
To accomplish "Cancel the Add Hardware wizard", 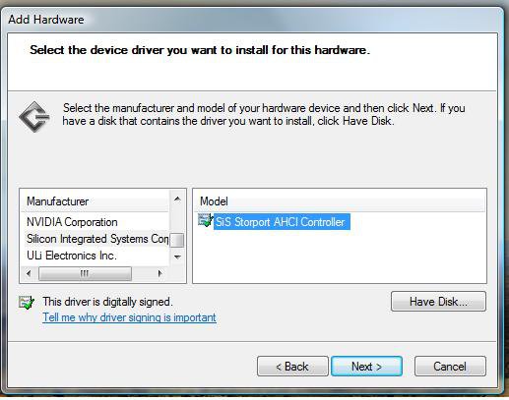I will click(x=450, y=367).
